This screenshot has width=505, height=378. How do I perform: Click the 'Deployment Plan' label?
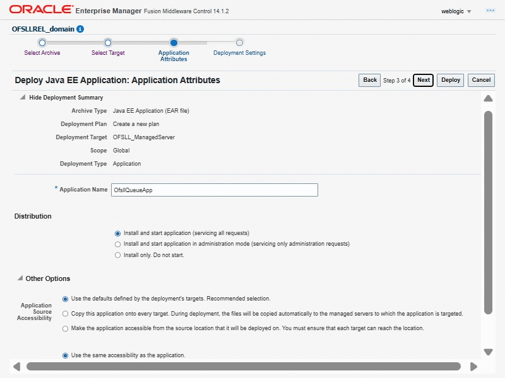tap(84, 124)
